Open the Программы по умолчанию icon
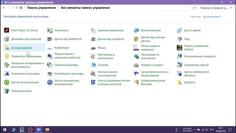This screenshot has height=133, width=236. click(136, 56)
